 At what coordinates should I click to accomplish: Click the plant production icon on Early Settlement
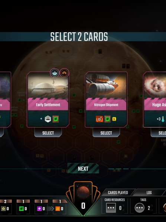56,119
